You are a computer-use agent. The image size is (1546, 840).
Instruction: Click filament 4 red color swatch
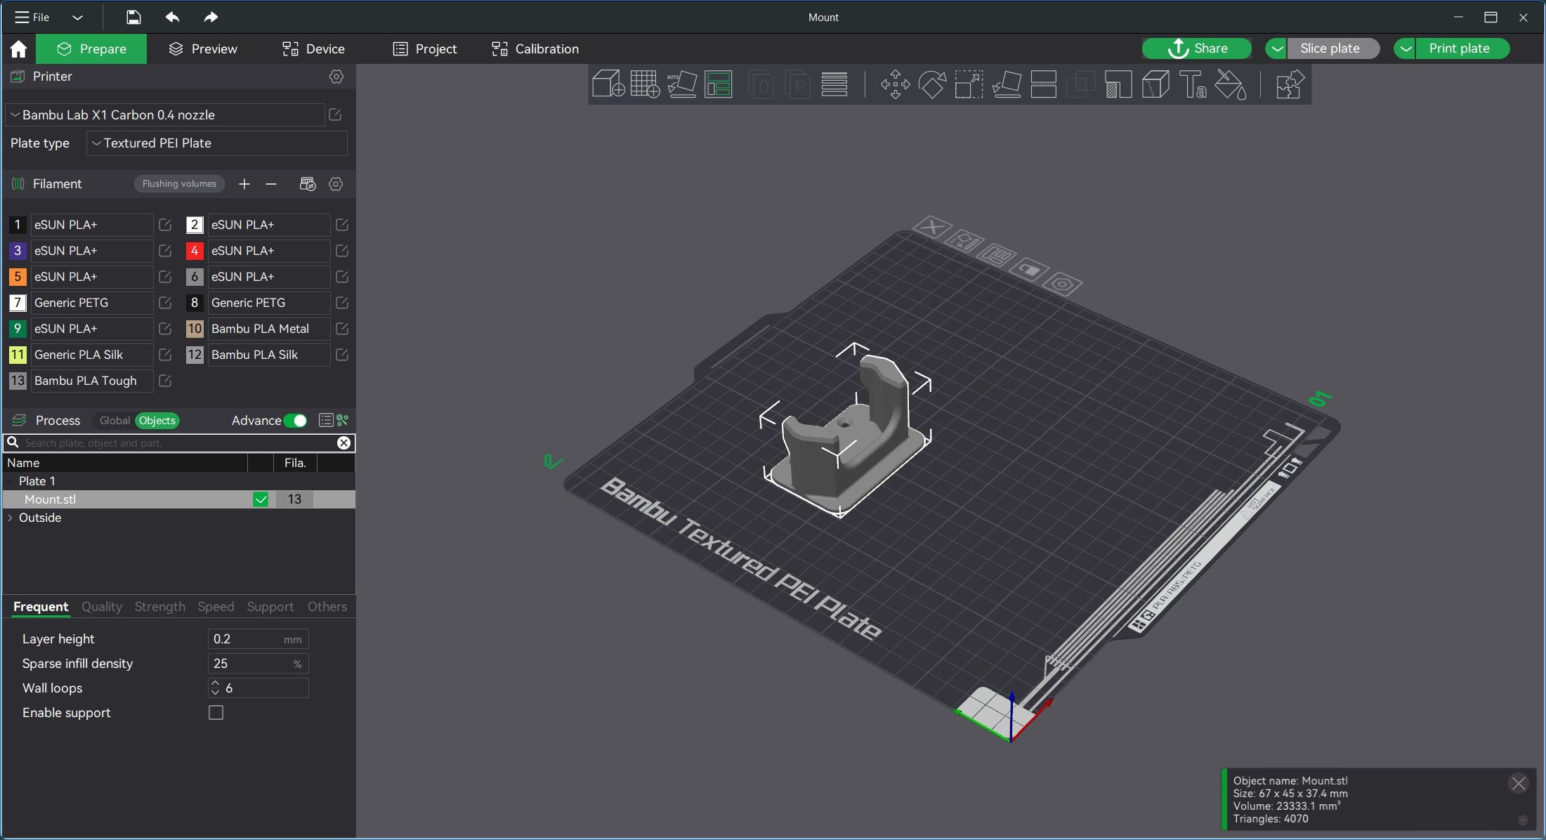[195, 251]
